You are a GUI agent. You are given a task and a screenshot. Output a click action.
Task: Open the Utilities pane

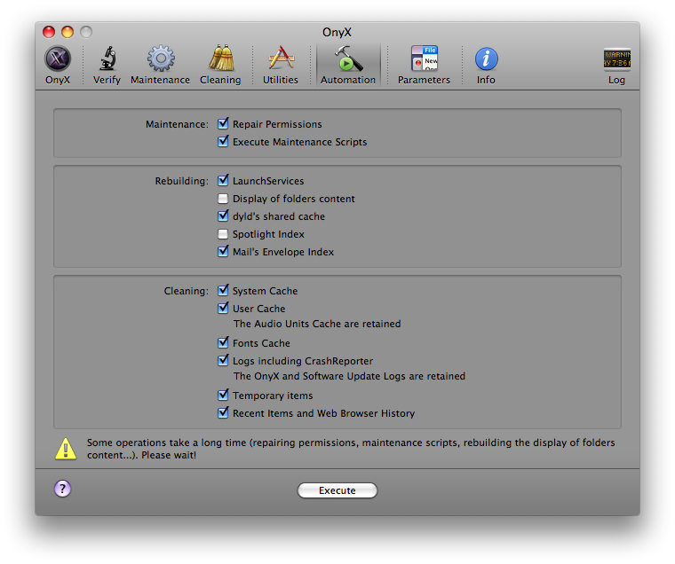(281, 65)
